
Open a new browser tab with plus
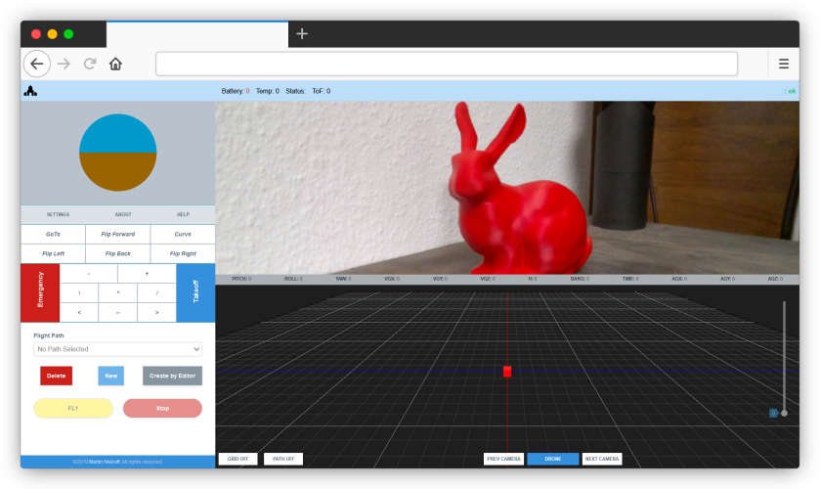pos(302,33)
